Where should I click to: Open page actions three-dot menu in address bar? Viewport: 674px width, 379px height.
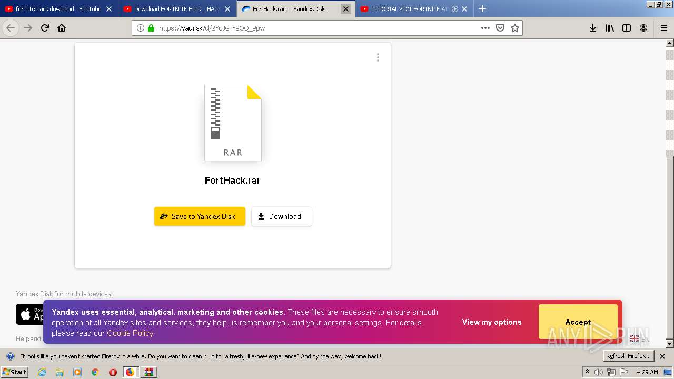485,28
